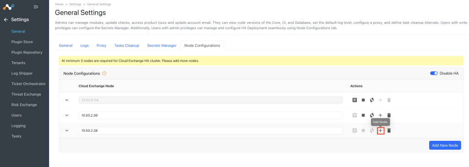Click the Cloud Exchange Node column header
The width and height of the screenshot is (469, 167).
click(96, 86)
